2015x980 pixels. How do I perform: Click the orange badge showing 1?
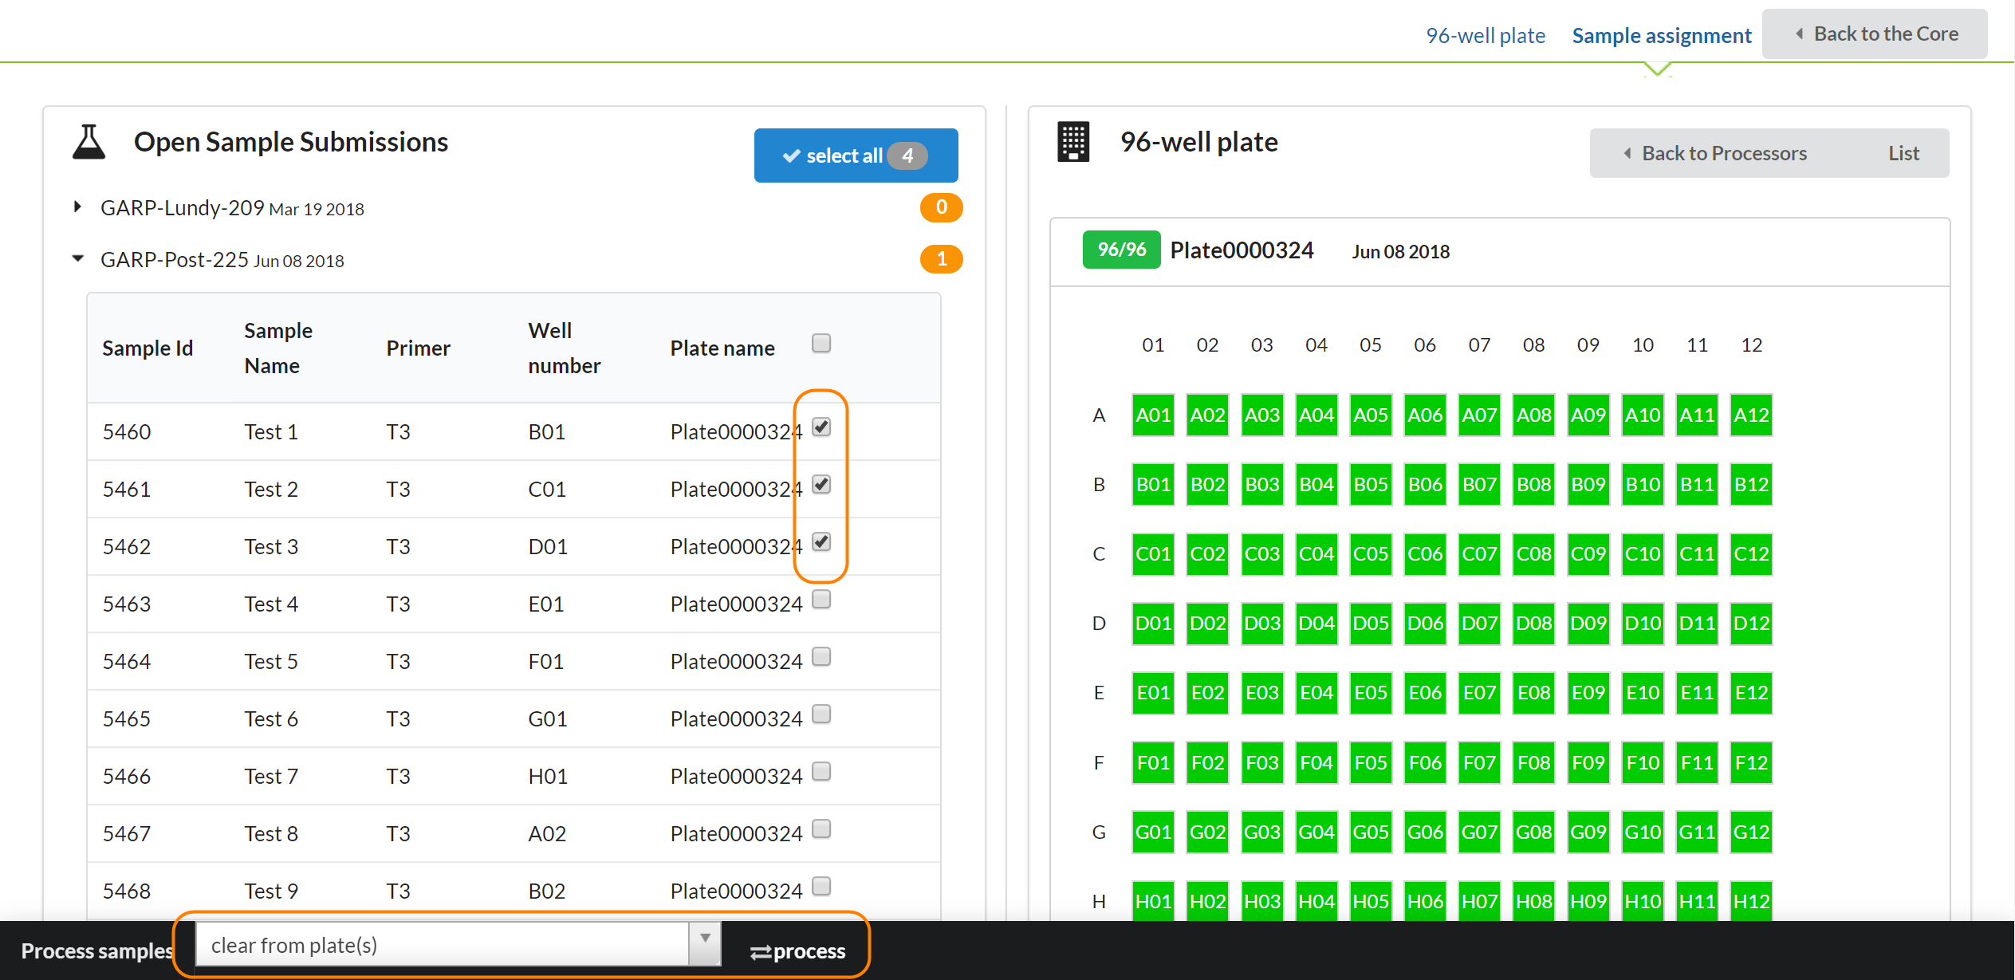[941, 259]
